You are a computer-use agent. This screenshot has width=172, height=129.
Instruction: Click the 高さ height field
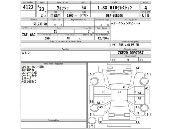click(145, 60)
